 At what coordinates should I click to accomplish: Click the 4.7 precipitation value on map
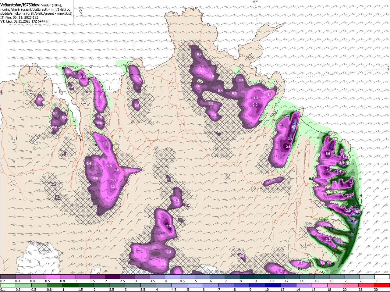click(x=294, y=127)
